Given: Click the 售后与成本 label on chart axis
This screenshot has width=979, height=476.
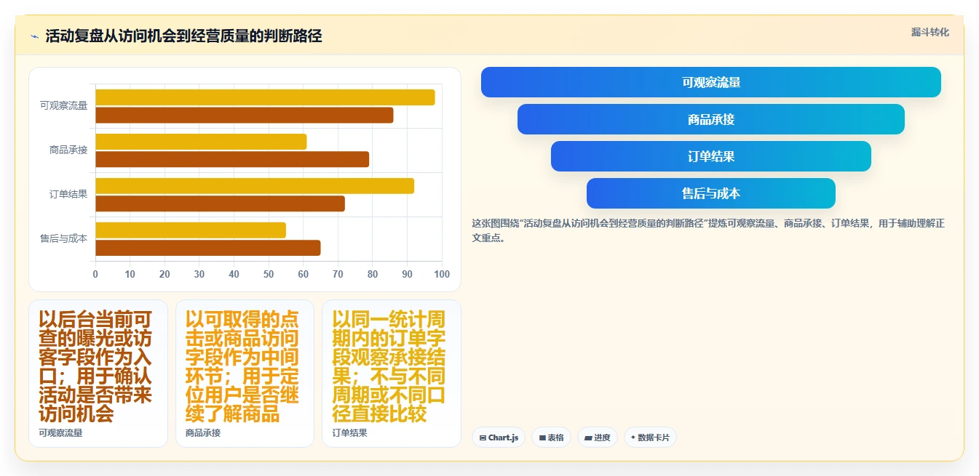Looking at the screenshot, I should [63, 238].
